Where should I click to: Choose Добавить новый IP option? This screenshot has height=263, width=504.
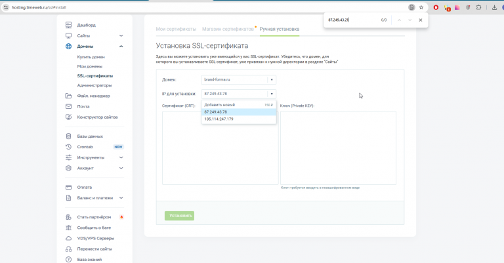tap(238, 105)
